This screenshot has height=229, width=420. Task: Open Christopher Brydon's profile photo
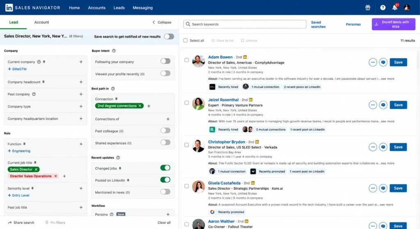click(199, 146)
